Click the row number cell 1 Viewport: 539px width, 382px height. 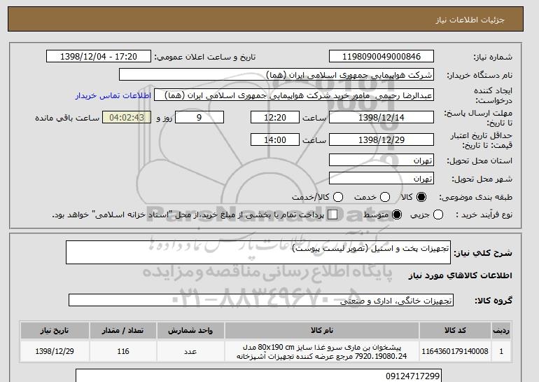pyautogui.click(x=501, y=351)
